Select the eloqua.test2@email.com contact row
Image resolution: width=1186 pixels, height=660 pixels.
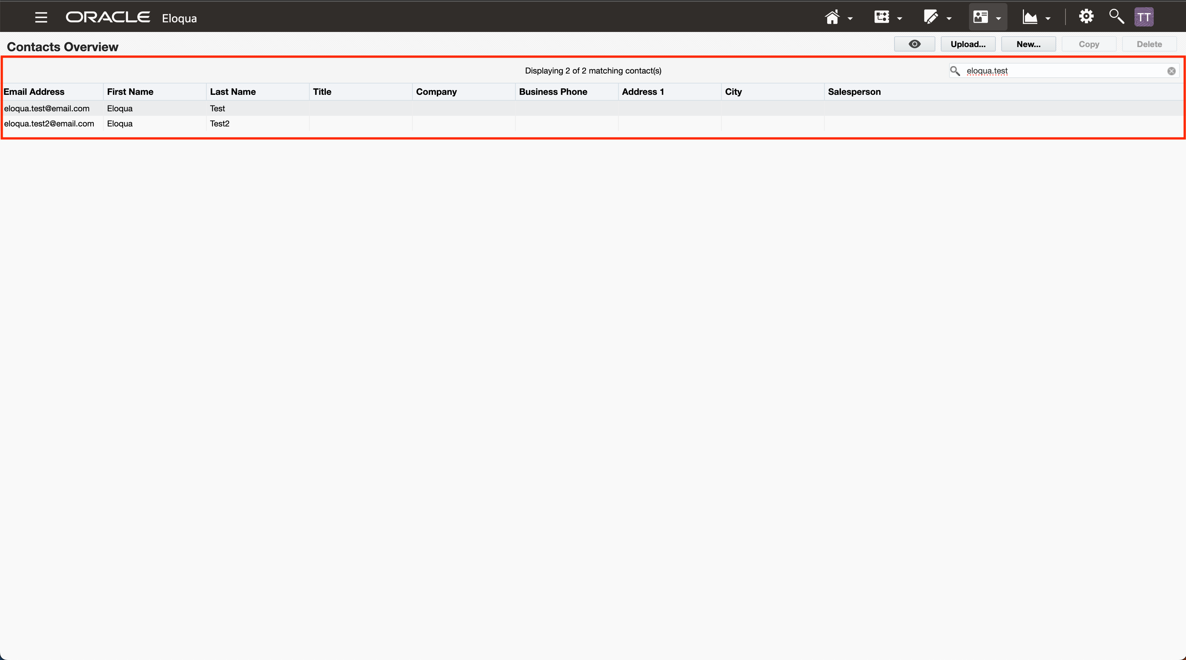49,123
